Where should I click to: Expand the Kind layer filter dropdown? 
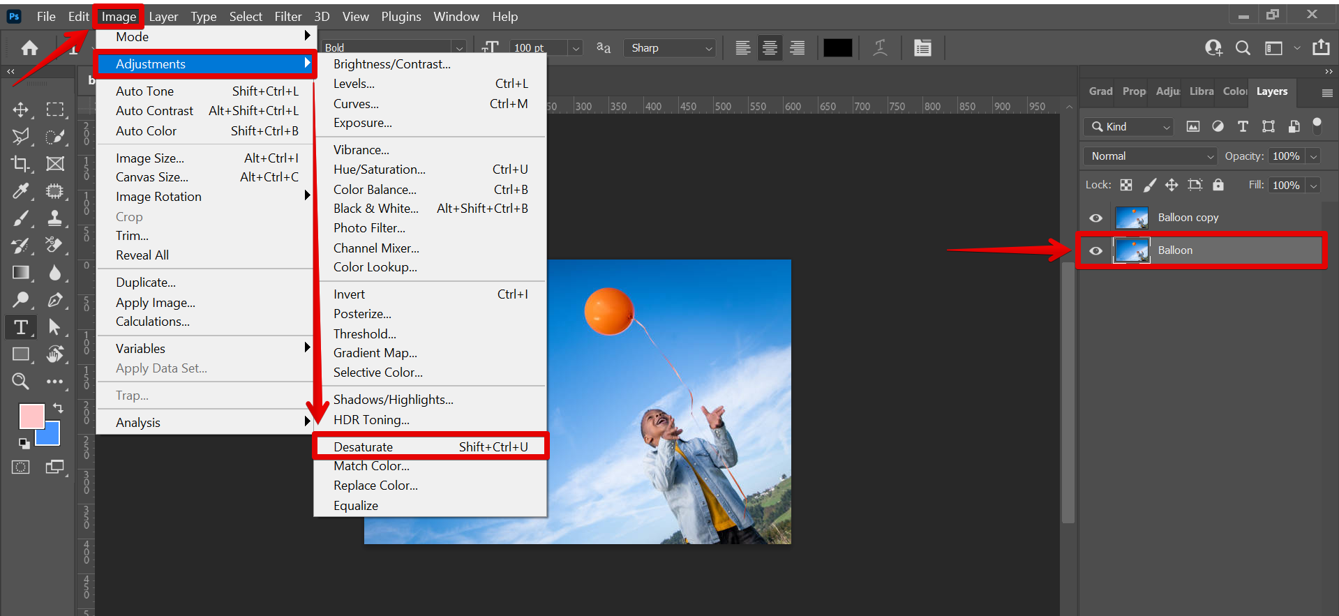1128,126
